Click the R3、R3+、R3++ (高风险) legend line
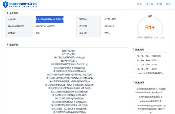This screenshot has width=175, height=114. (147, 69)
